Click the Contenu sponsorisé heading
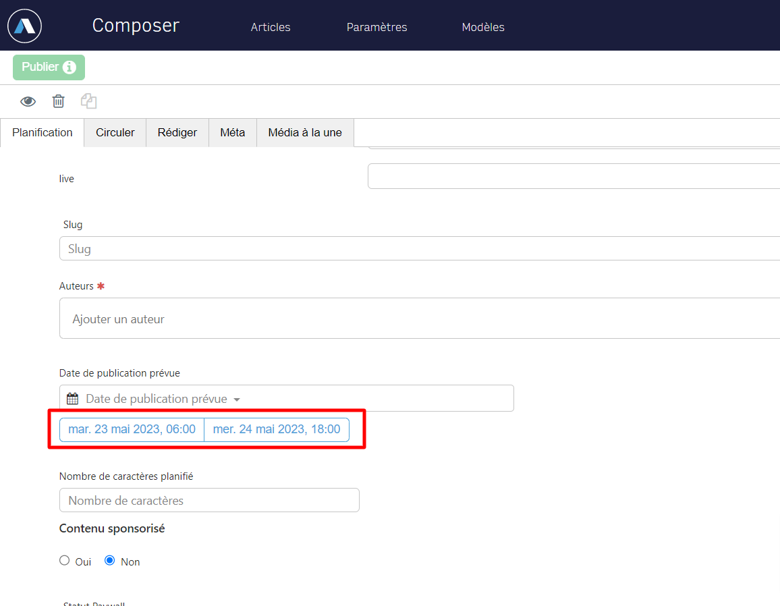Image resolution: width=780 pixels, height=606 pixels. point(112,528)
